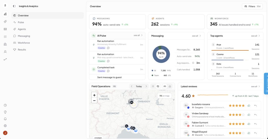Toggle the home properties view in Field Operations
Screen dimensions: 268x139
170,86
